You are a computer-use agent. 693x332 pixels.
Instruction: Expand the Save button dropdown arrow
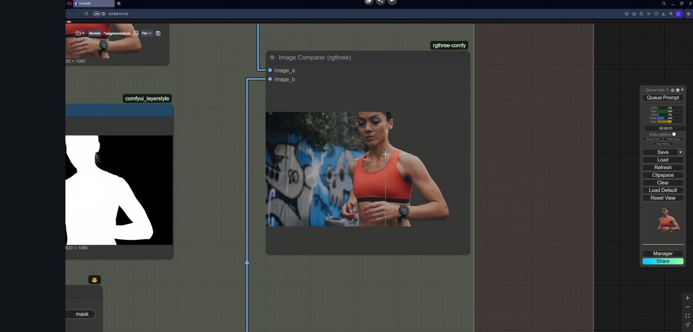pos(680,152)
